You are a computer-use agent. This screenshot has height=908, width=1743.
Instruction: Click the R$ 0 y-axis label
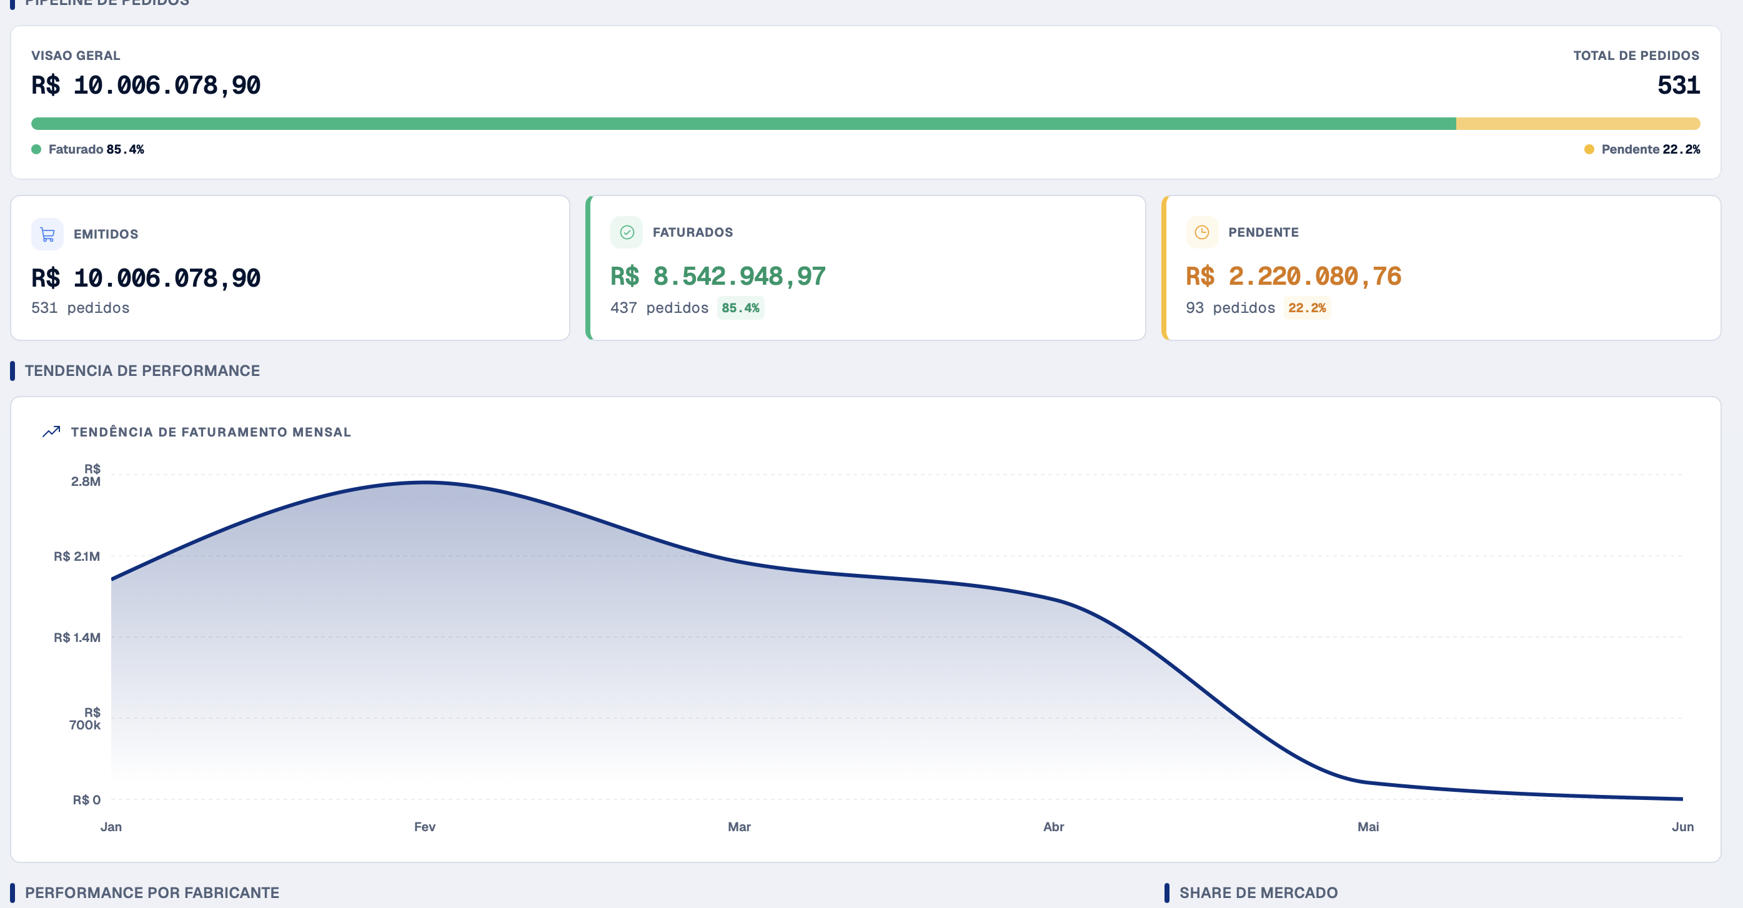87,800
